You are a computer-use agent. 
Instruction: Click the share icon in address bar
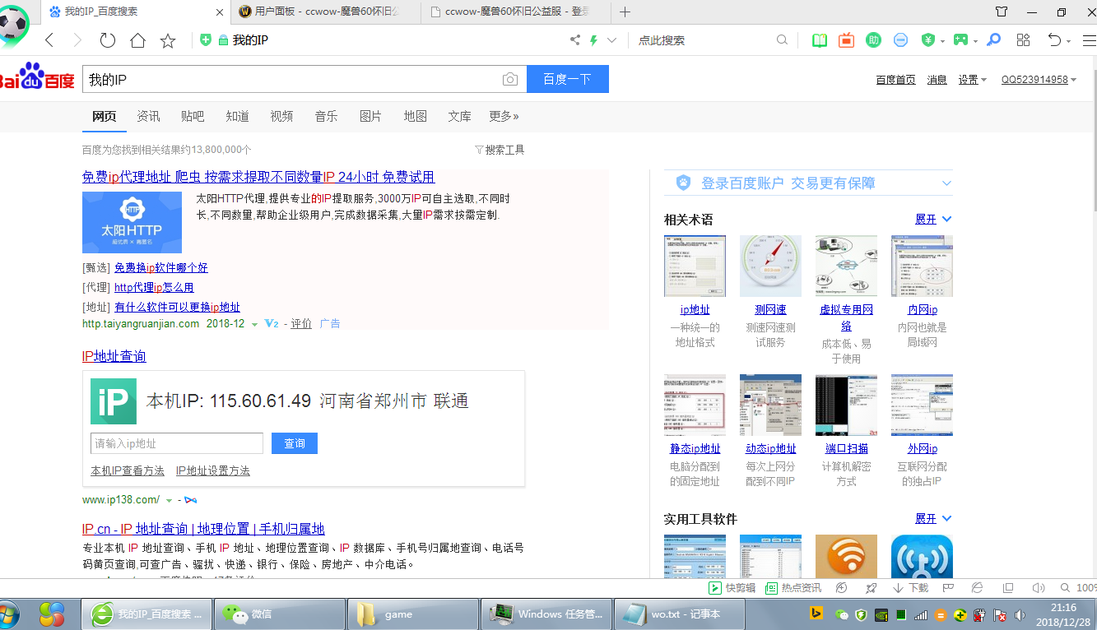click(574, 40)
